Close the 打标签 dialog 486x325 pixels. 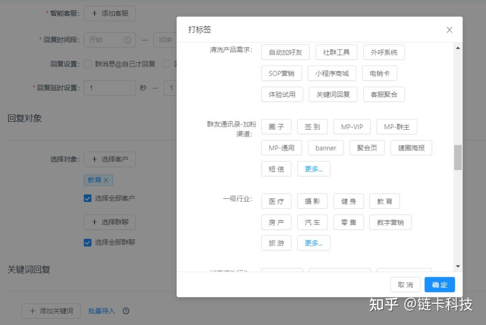449,30
